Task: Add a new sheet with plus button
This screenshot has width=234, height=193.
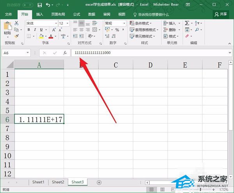Action: tap(99, 183)
